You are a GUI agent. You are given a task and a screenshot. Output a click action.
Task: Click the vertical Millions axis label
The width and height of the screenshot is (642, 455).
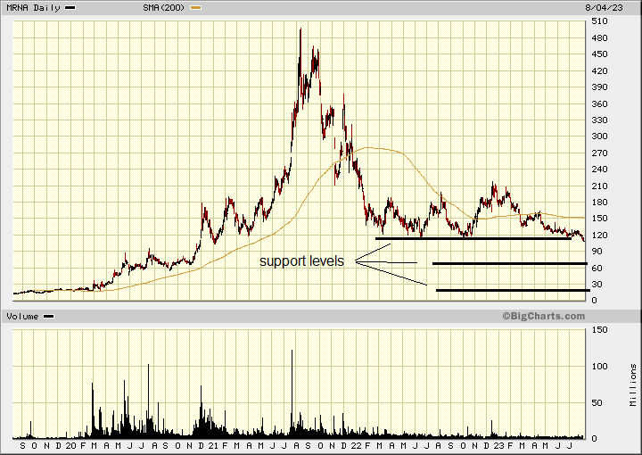click(633, 385)
